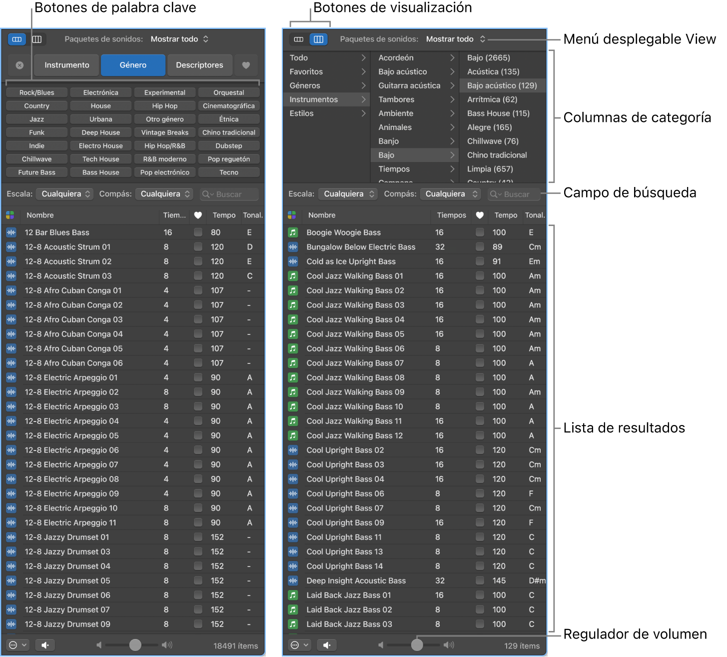Check favorite box for Cool Jazz Walking Bass 06
This screenshot has width=727, height=657.
click(x=480, y=348)
